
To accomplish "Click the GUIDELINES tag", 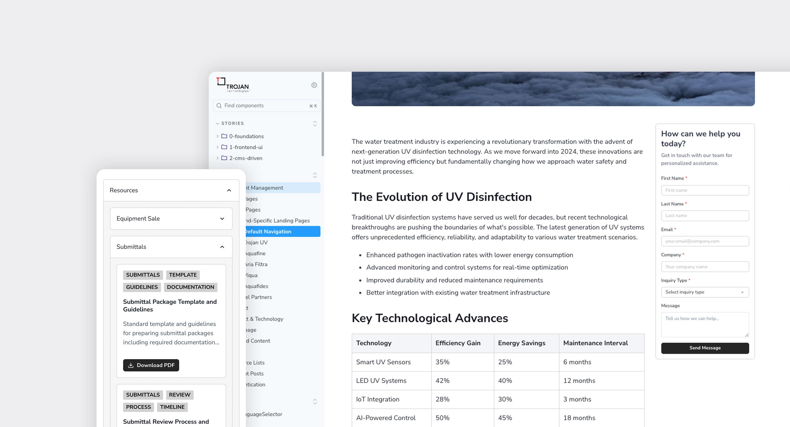I will click(142, 287).
